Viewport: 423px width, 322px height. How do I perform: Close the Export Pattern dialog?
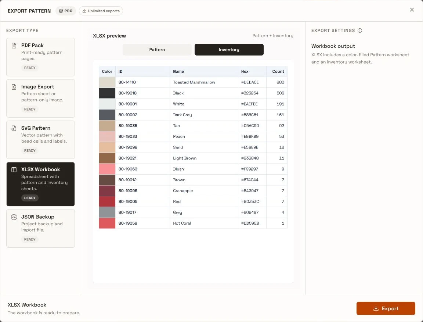point(412,10)
